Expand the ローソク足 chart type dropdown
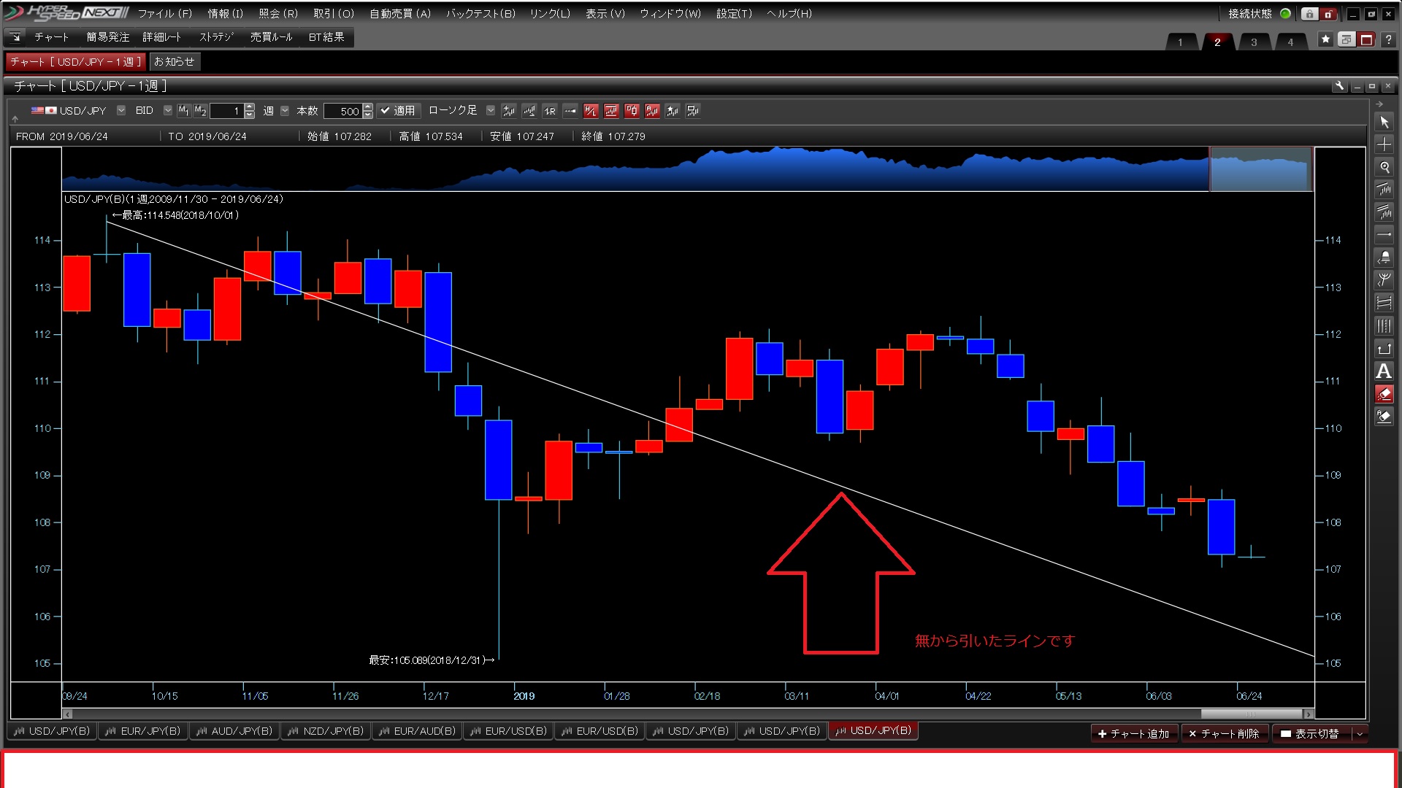1402x788 pixels. [491, 111]
